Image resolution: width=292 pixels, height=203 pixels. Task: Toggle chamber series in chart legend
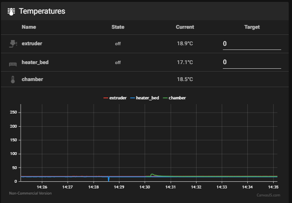(x=174, y=98)
